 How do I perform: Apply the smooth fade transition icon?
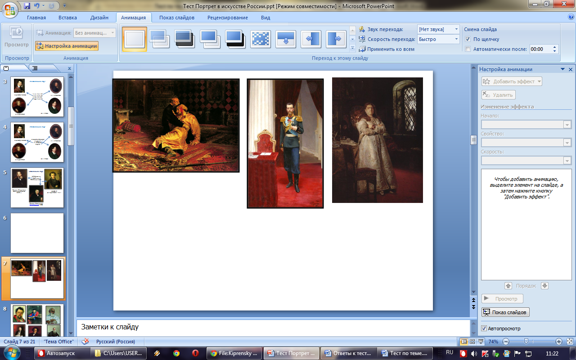tap(160, 40)
